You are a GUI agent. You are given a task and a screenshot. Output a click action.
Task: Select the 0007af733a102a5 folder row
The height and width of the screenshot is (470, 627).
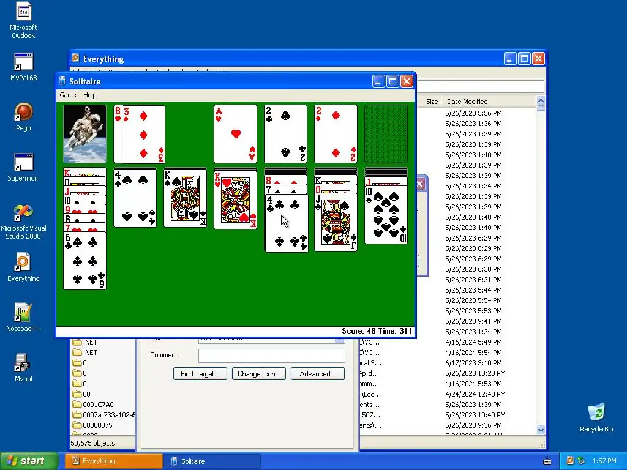[104, 415]
